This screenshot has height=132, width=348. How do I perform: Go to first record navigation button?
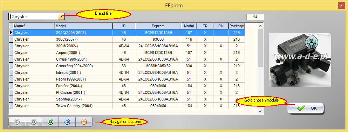[x=17, y=122]
